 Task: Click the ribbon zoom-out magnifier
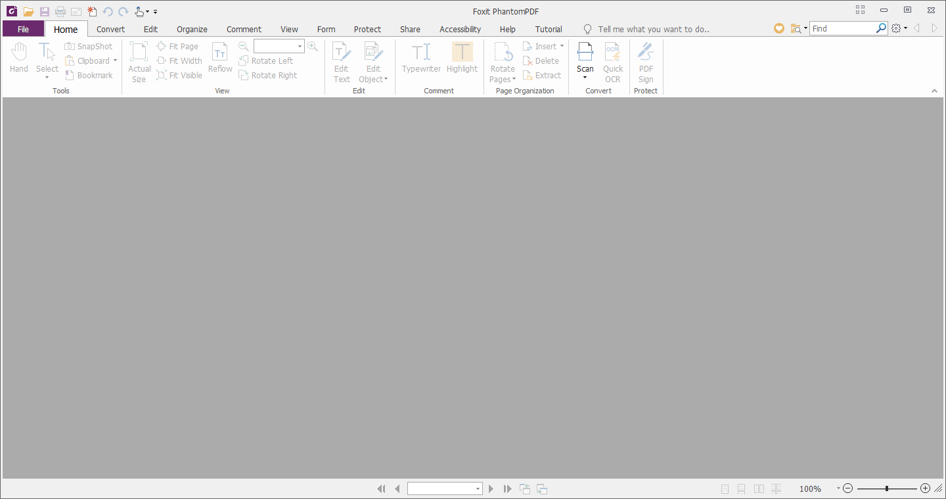pyautogui.click(x=244, y=47)
